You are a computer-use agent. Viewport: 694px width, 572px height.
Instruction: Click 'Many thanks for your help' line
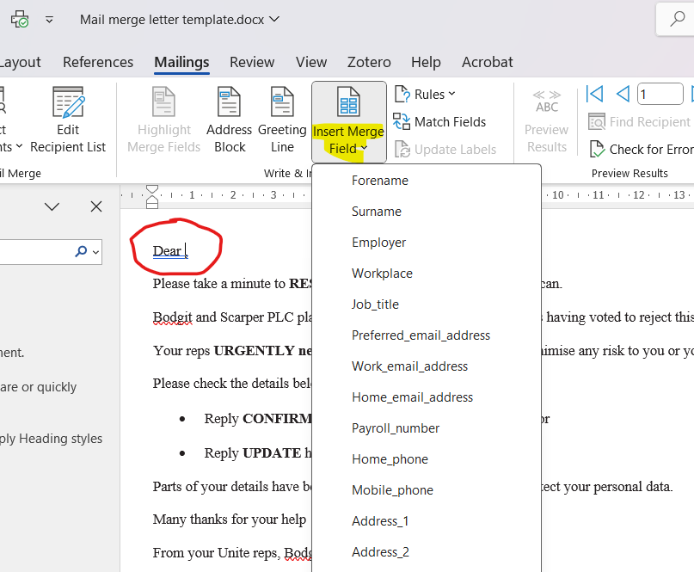(x=230, y=520)
